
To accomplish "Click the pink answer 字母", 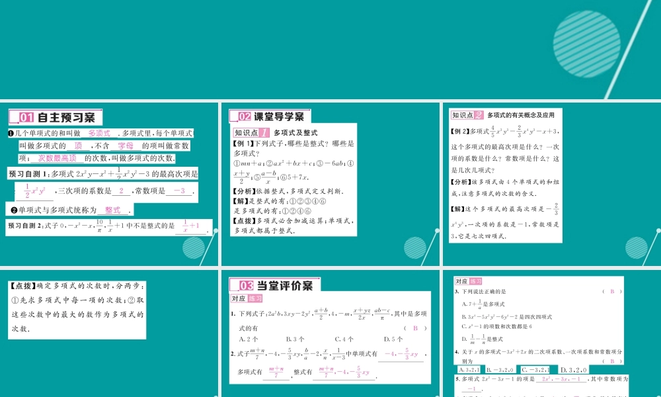I will [x=125, y=146].
